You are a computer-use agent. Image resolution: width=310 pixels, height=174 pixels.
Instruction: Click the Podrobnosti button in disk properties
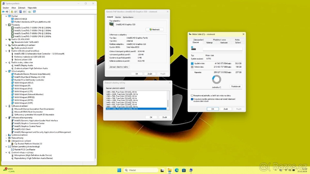(x=235, y=86)
